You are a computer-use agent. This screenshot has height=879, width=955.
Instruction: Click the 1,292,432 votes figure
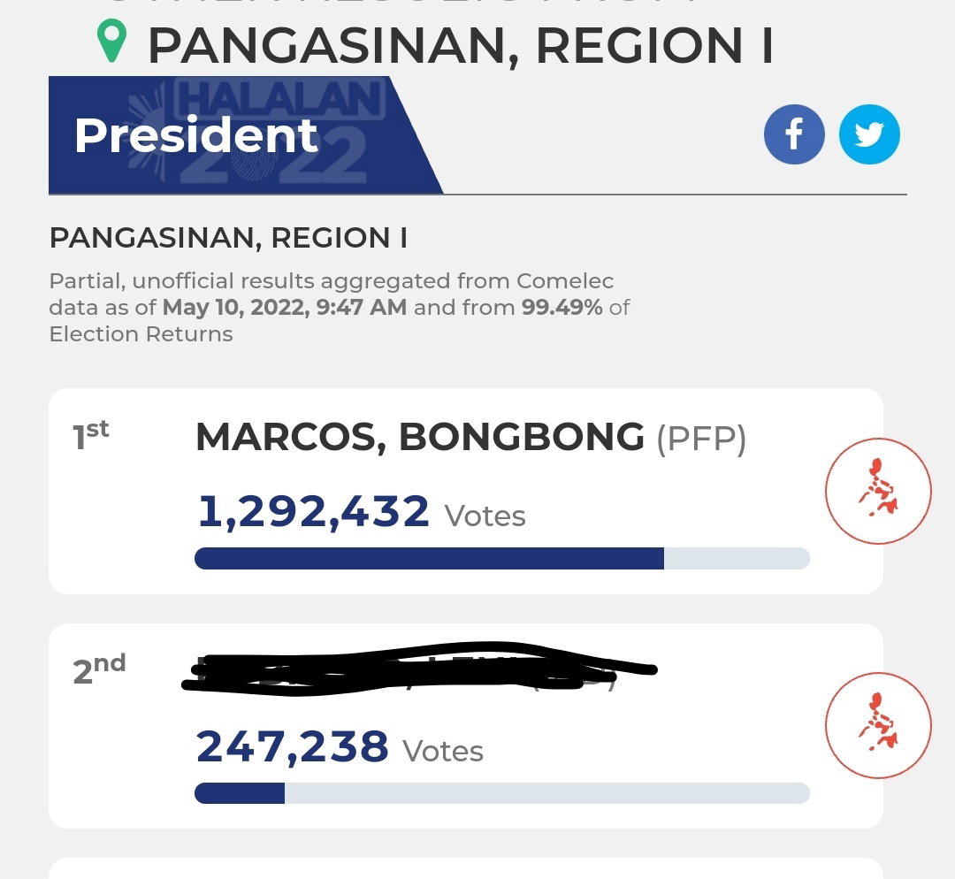314,512
